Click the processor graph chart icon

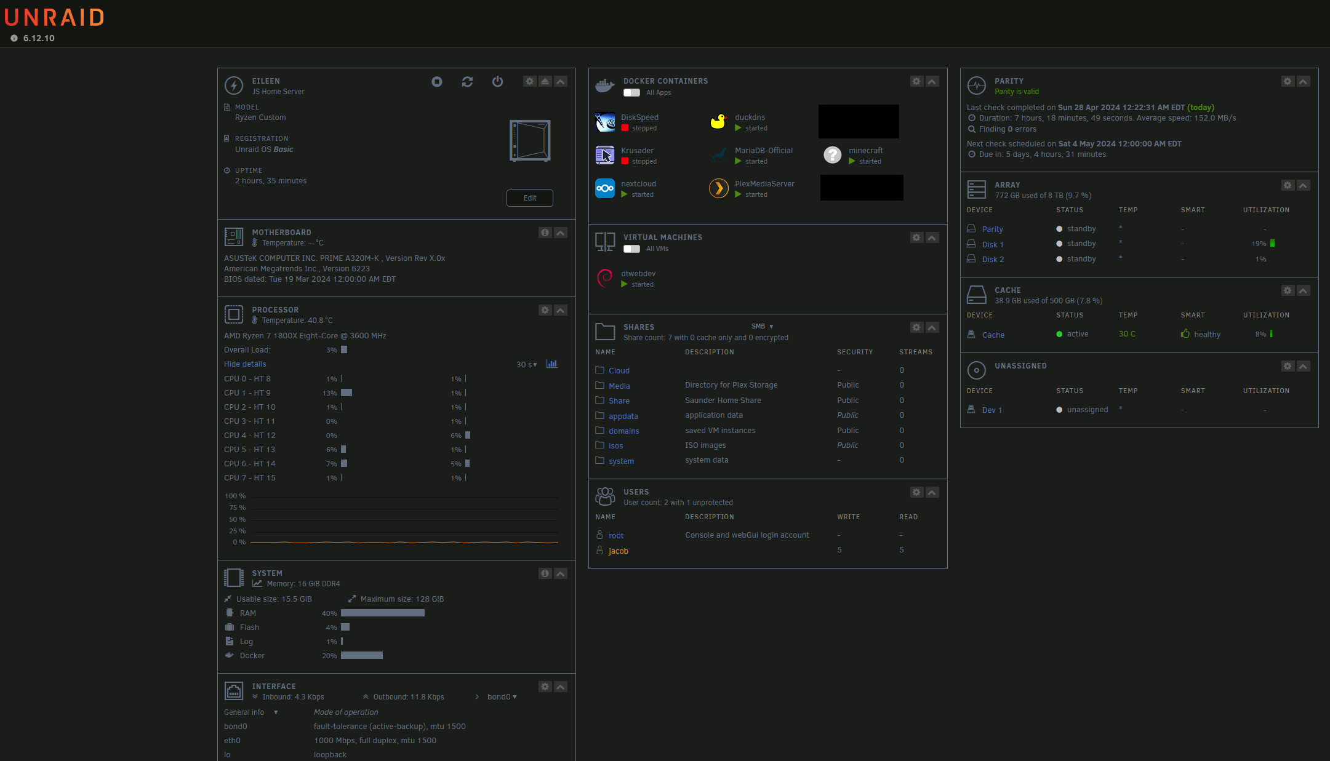pos(552,364)
